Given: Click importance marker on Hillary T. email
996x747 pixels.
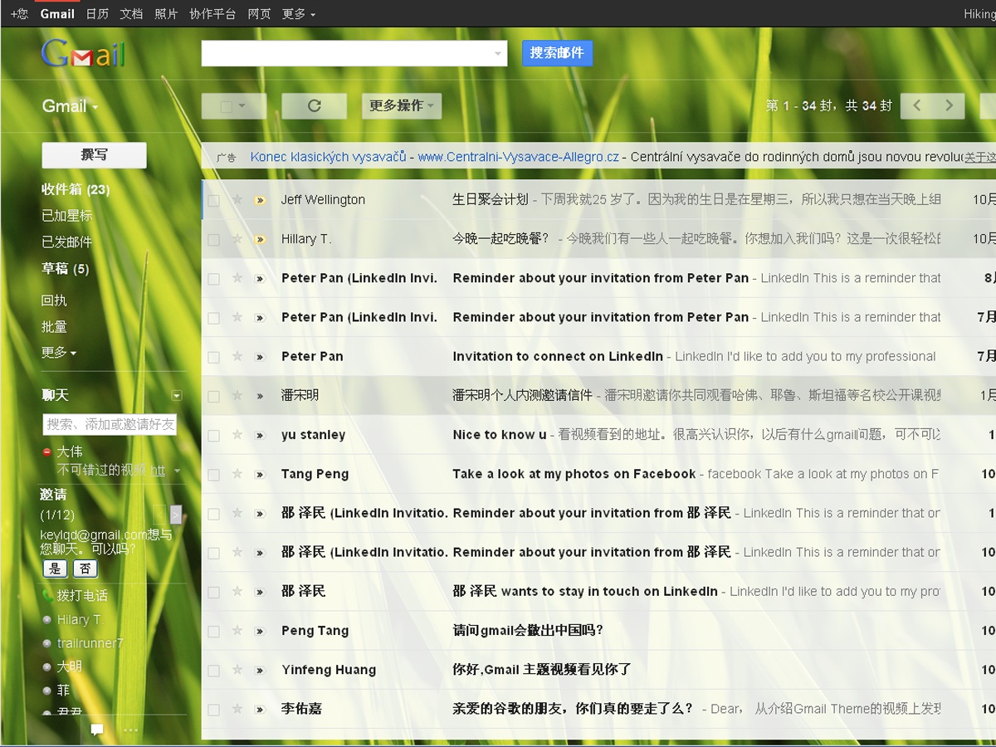Looking at the screenshot, I should pyautogui.click(x=260, y=240).
